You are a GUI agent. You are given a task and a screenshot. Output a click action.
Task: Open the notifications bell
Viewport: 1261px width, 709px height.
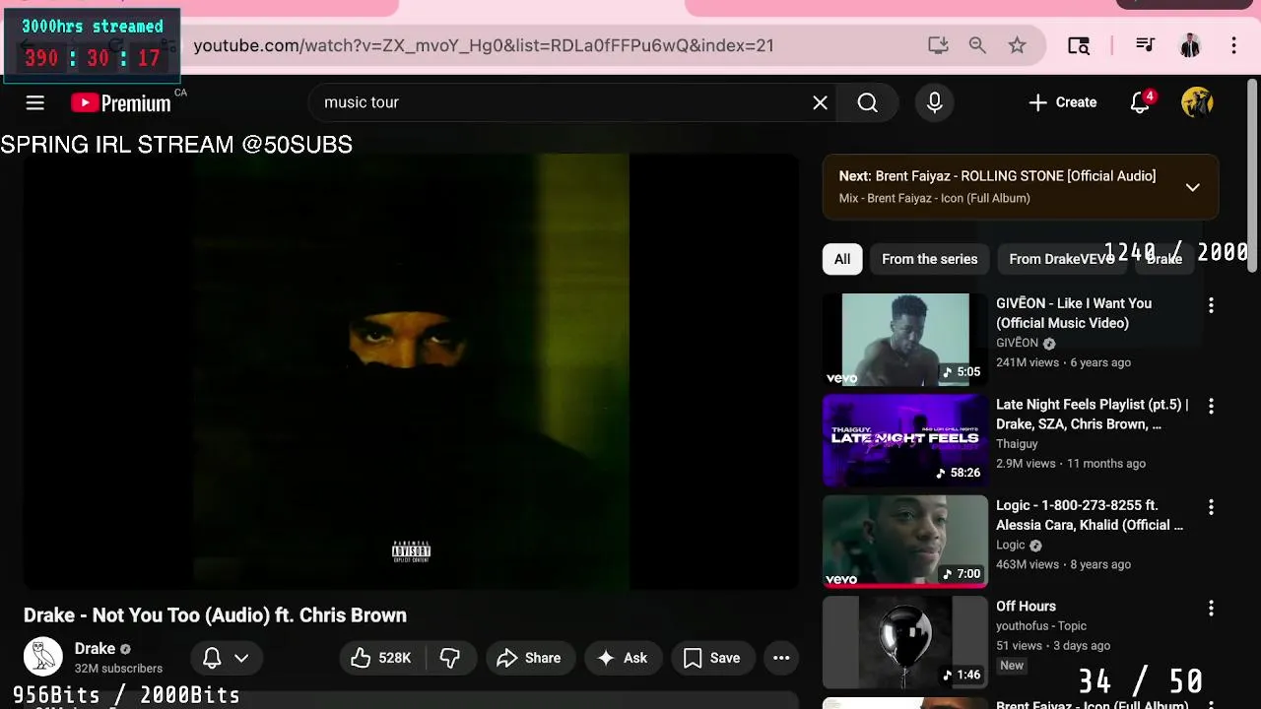[1140, 102]
